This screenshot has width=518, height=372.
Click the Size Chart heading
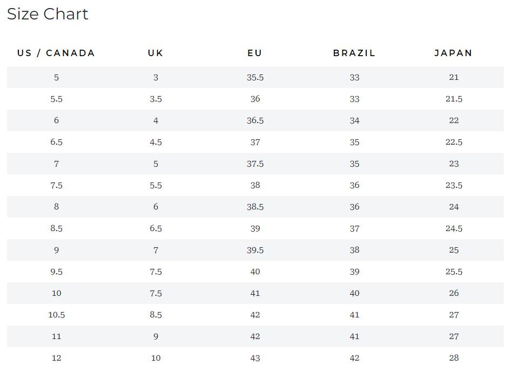(x=48, y=14)
